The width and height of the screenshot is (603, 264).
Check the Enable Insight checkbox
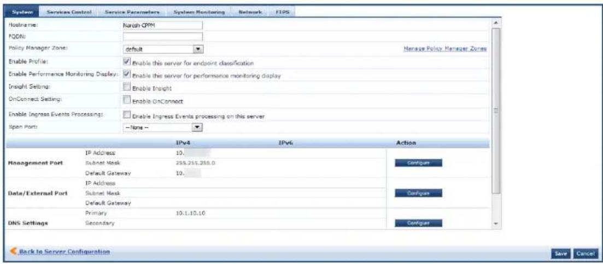[x=127, y=88]
